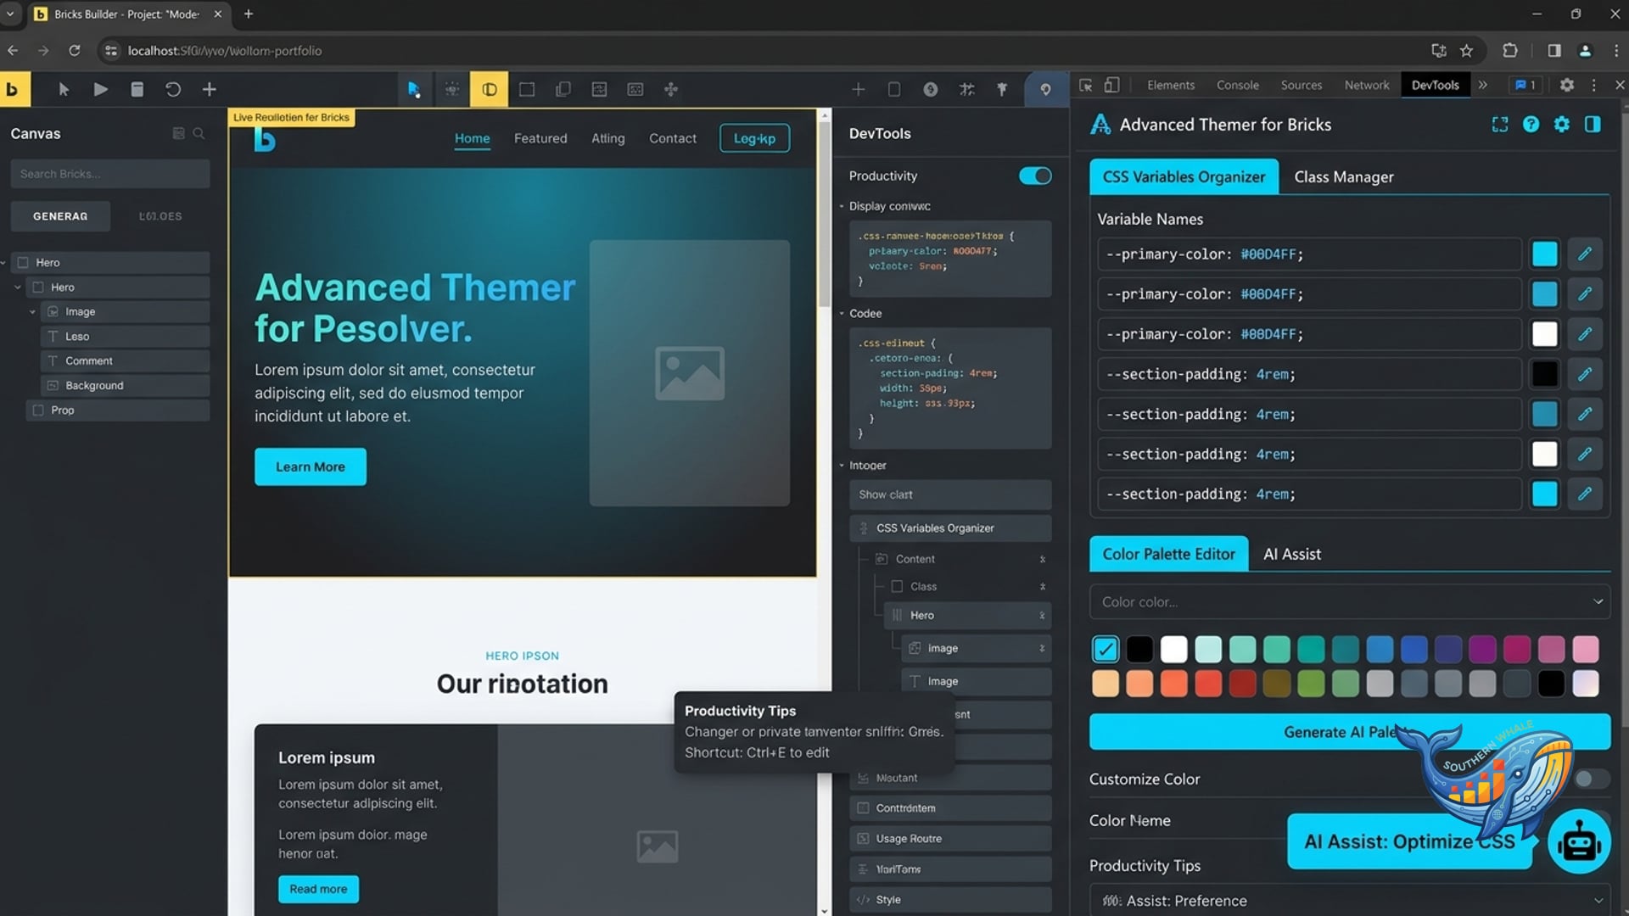1629x916 pixels.
Task: Click the Search Bricks input field
Action: pyautogui.click(x=110, y=174)
